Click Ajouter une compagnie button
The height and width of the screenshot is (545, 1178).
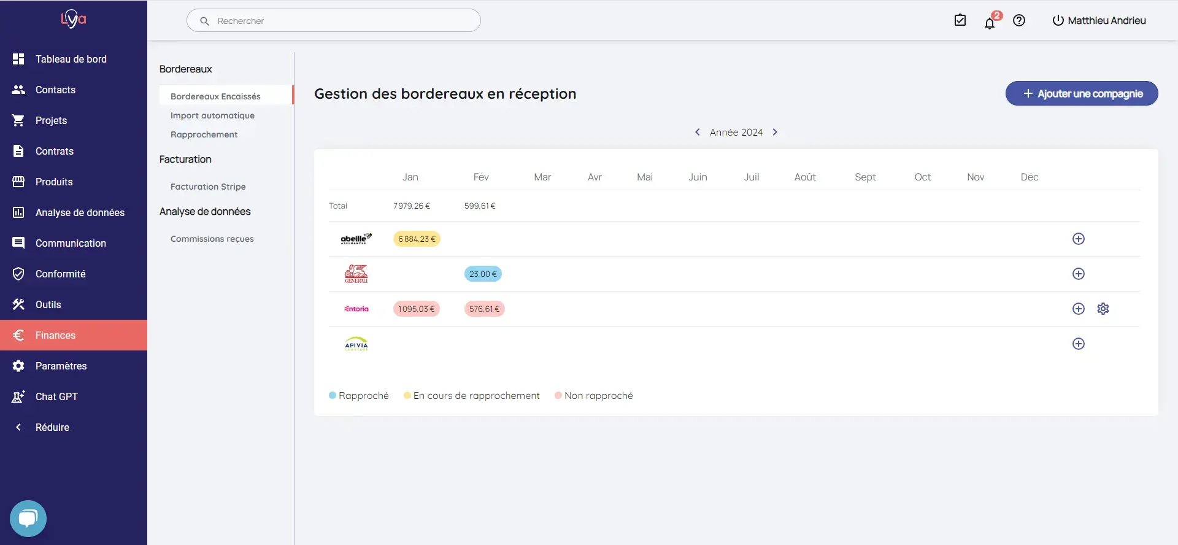click(1082, 93)
